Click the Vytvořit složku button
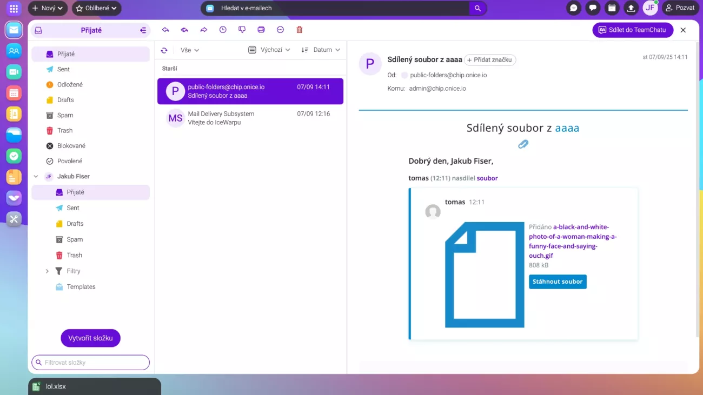 pyautogui.click(x=90, y=338)
